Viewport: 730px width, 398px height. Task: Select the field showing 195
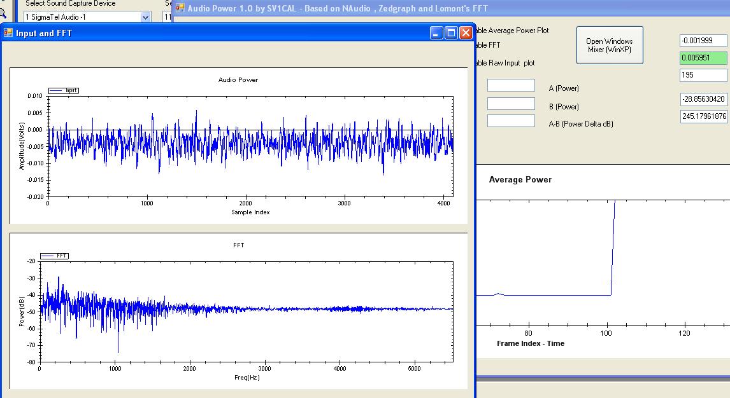703,75
